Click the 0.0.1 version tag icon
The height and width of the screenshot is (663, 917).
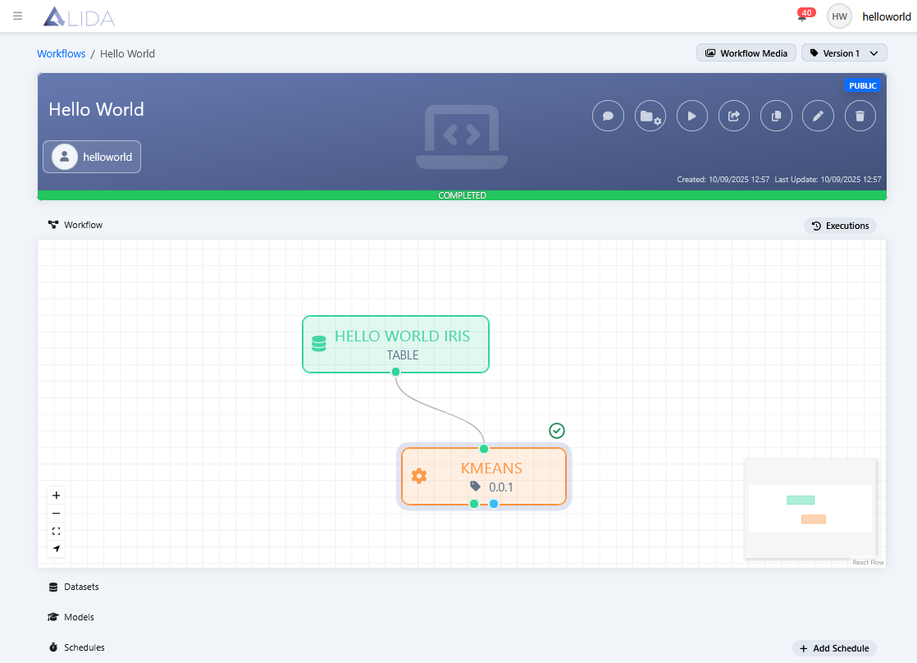tap(476, 487)
